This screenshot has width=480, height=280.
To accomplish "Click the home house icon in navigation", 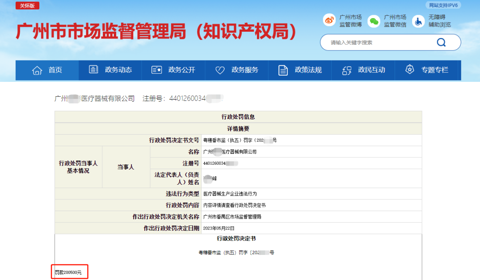I will [x=37, y=70].
